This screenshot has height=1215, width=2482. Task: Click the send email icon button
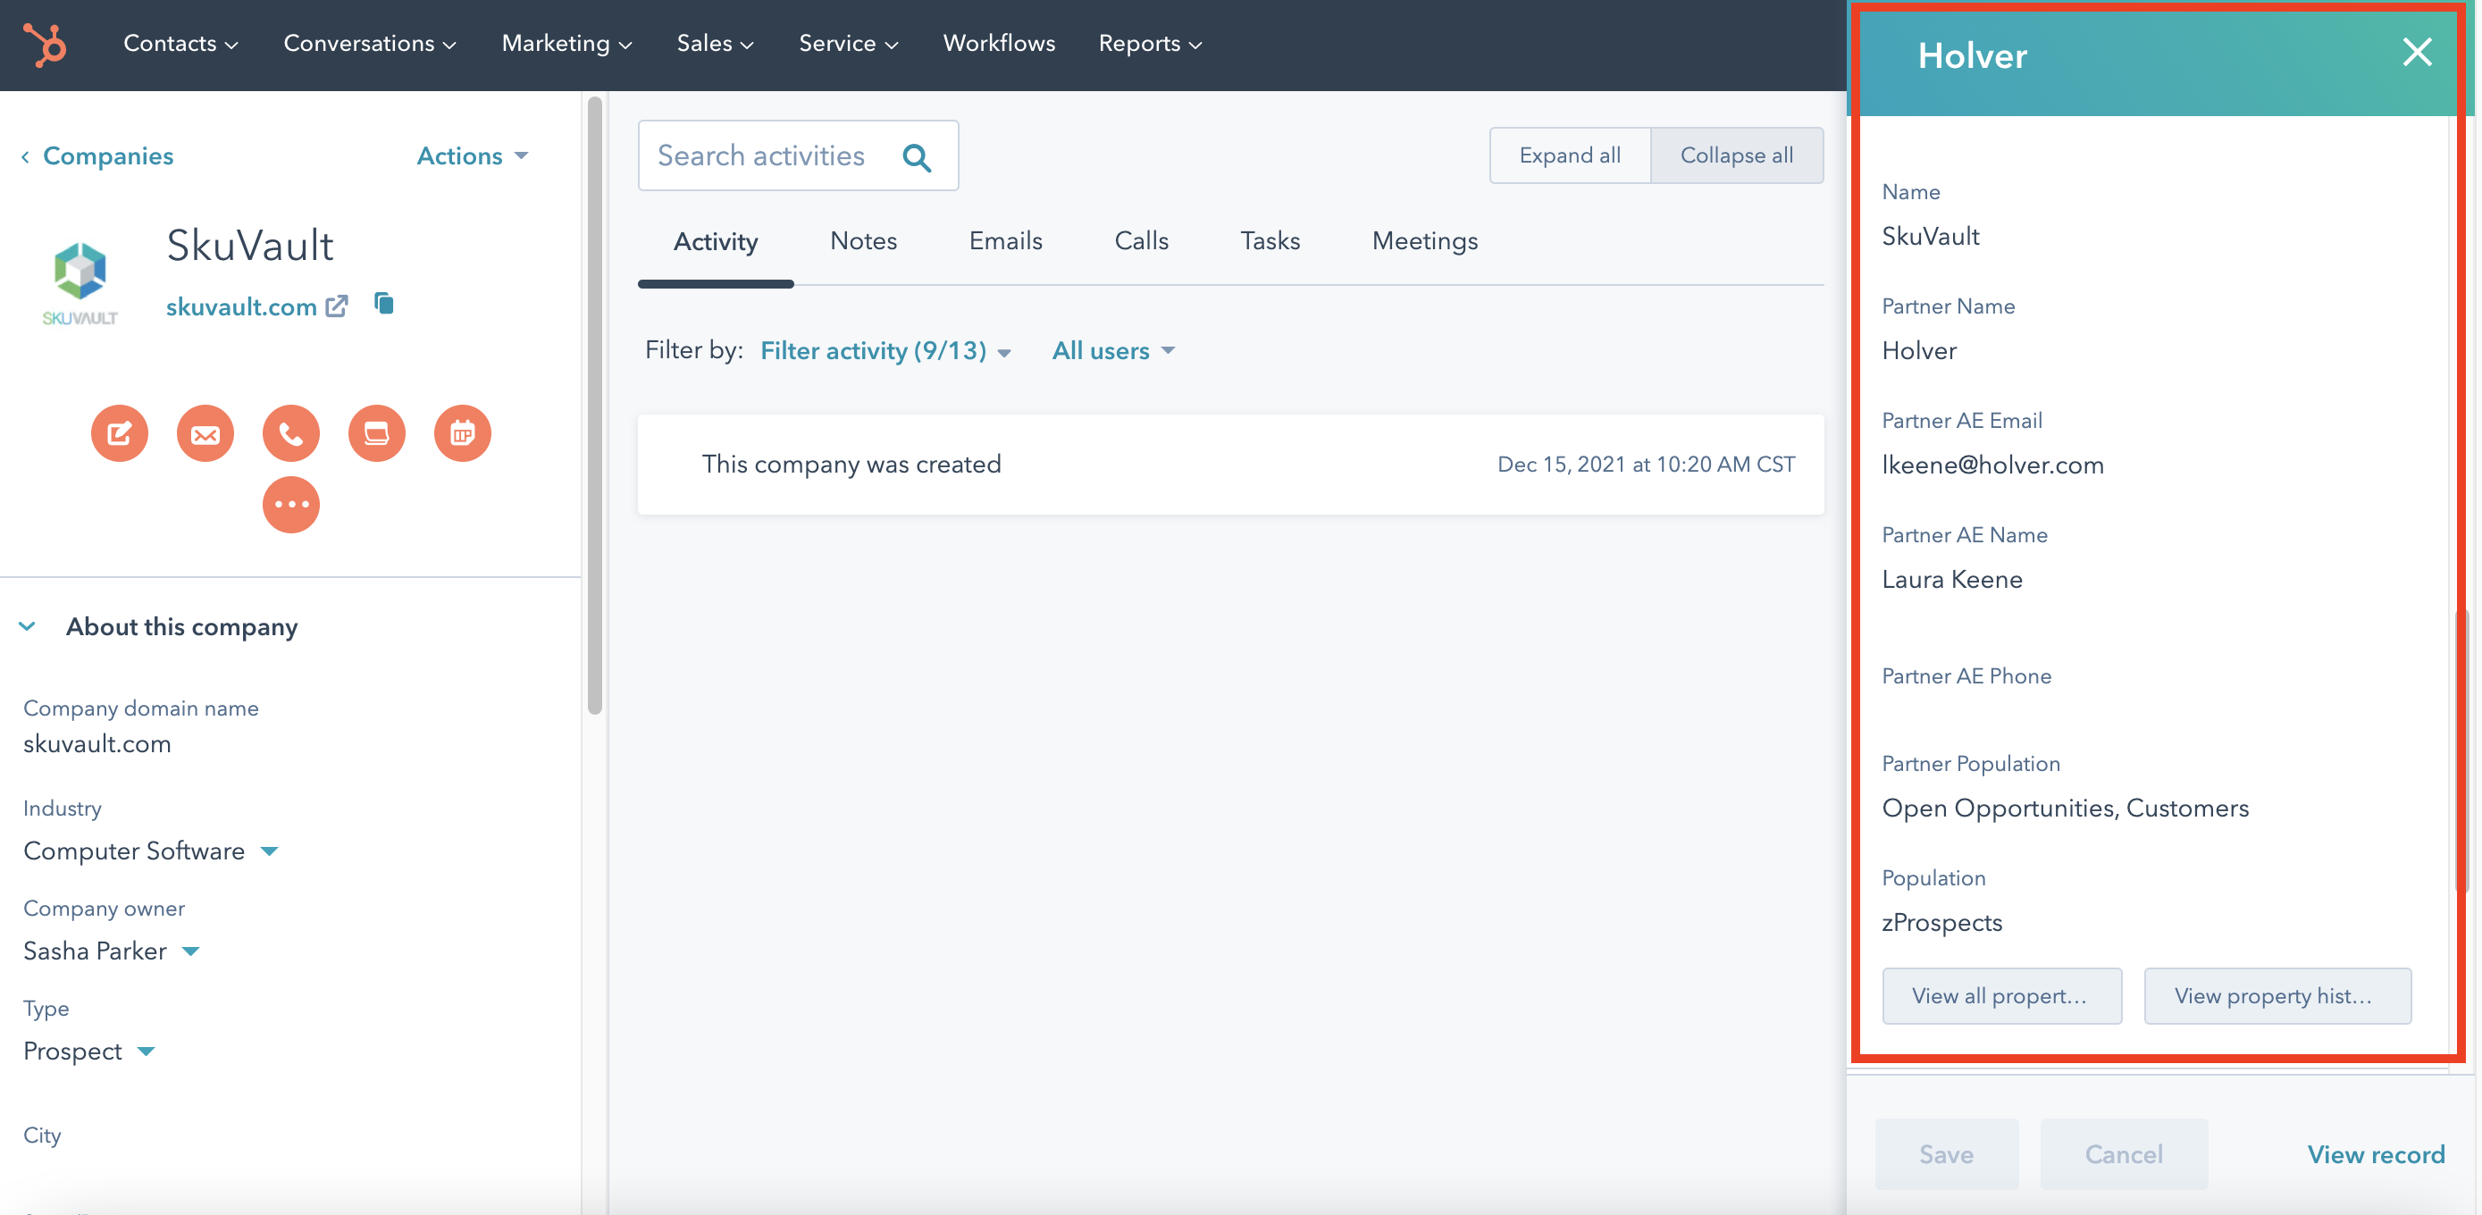pyautogui.click(x=205, y=433)
